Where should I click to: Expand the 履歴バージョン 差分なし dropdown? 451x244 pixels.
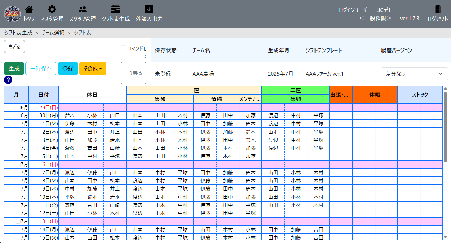coord(414,74)
